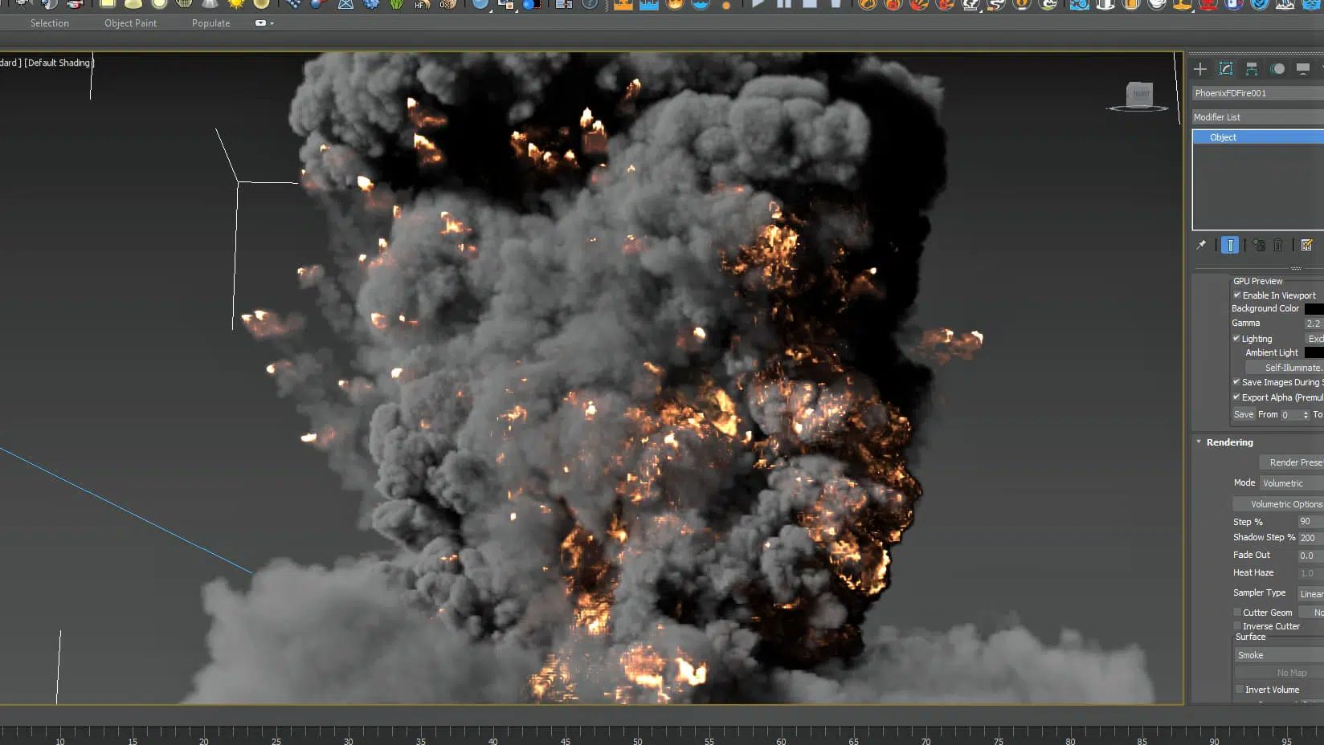Open the Motion panel
This screenshot has width=1324, height=745.
(x=1277, y=68)
